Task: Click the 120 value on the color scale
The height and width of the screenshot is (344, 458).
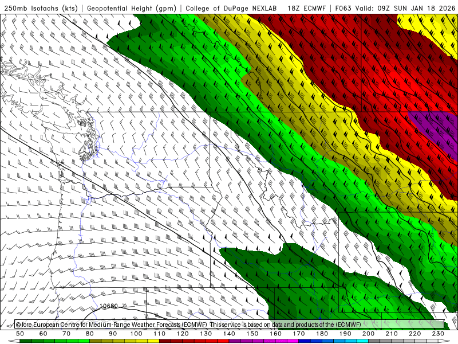Action: (x=183, y=334)
